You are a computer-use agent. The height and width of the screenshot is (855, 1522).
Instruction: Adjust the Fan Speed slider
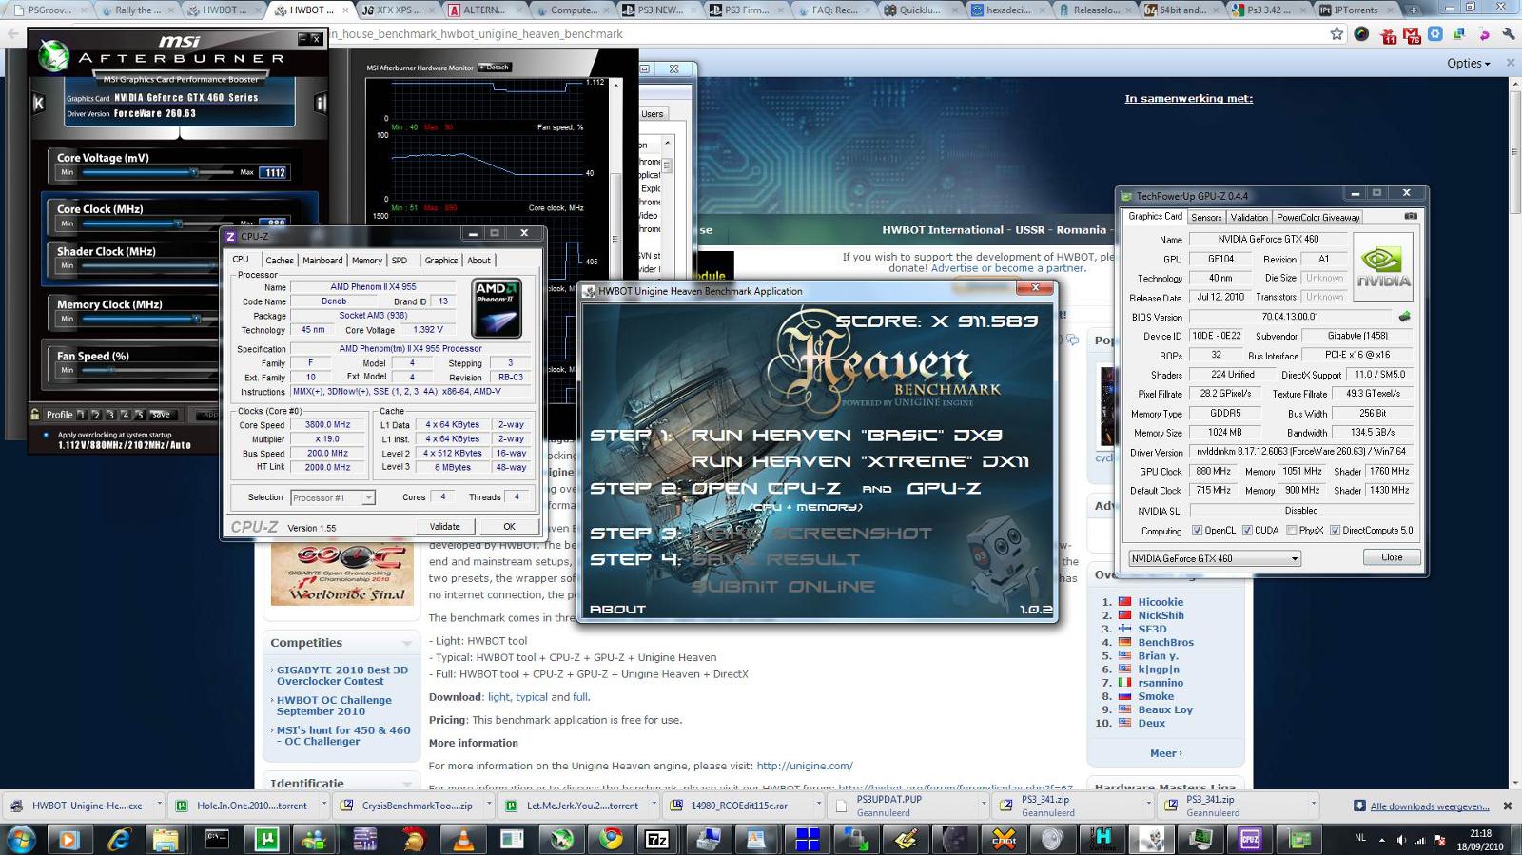tap(112, 370)
